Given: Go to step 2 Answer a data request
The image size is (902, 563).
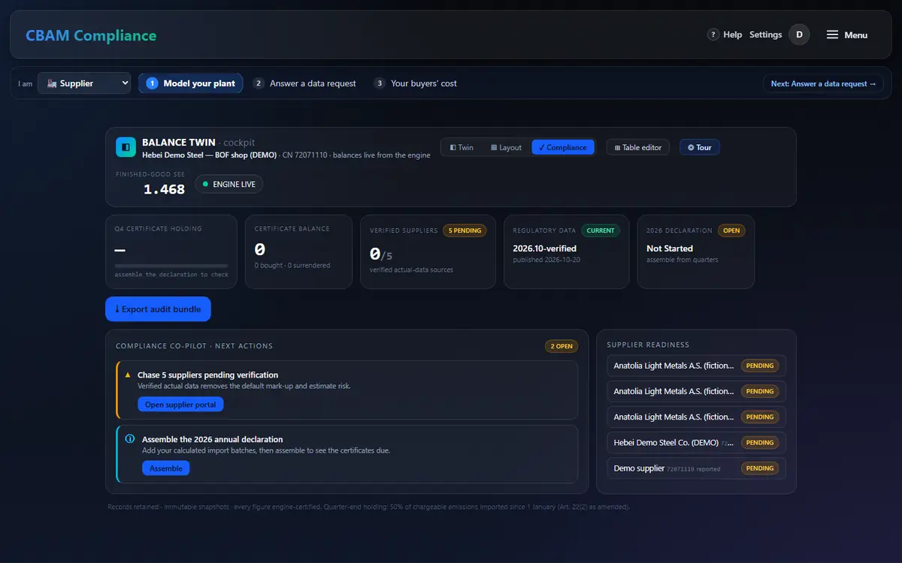Looking at the screenshot, I should pyautogui.click(x=304, y=83).
